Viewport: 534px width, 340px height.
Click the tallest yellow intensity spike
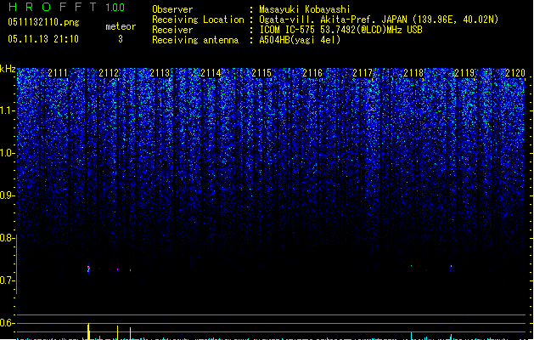(88, 331)
